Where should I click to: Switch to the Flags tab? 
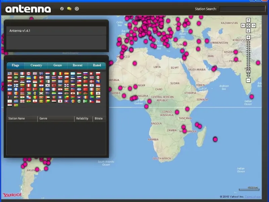(x=15, y=65)
